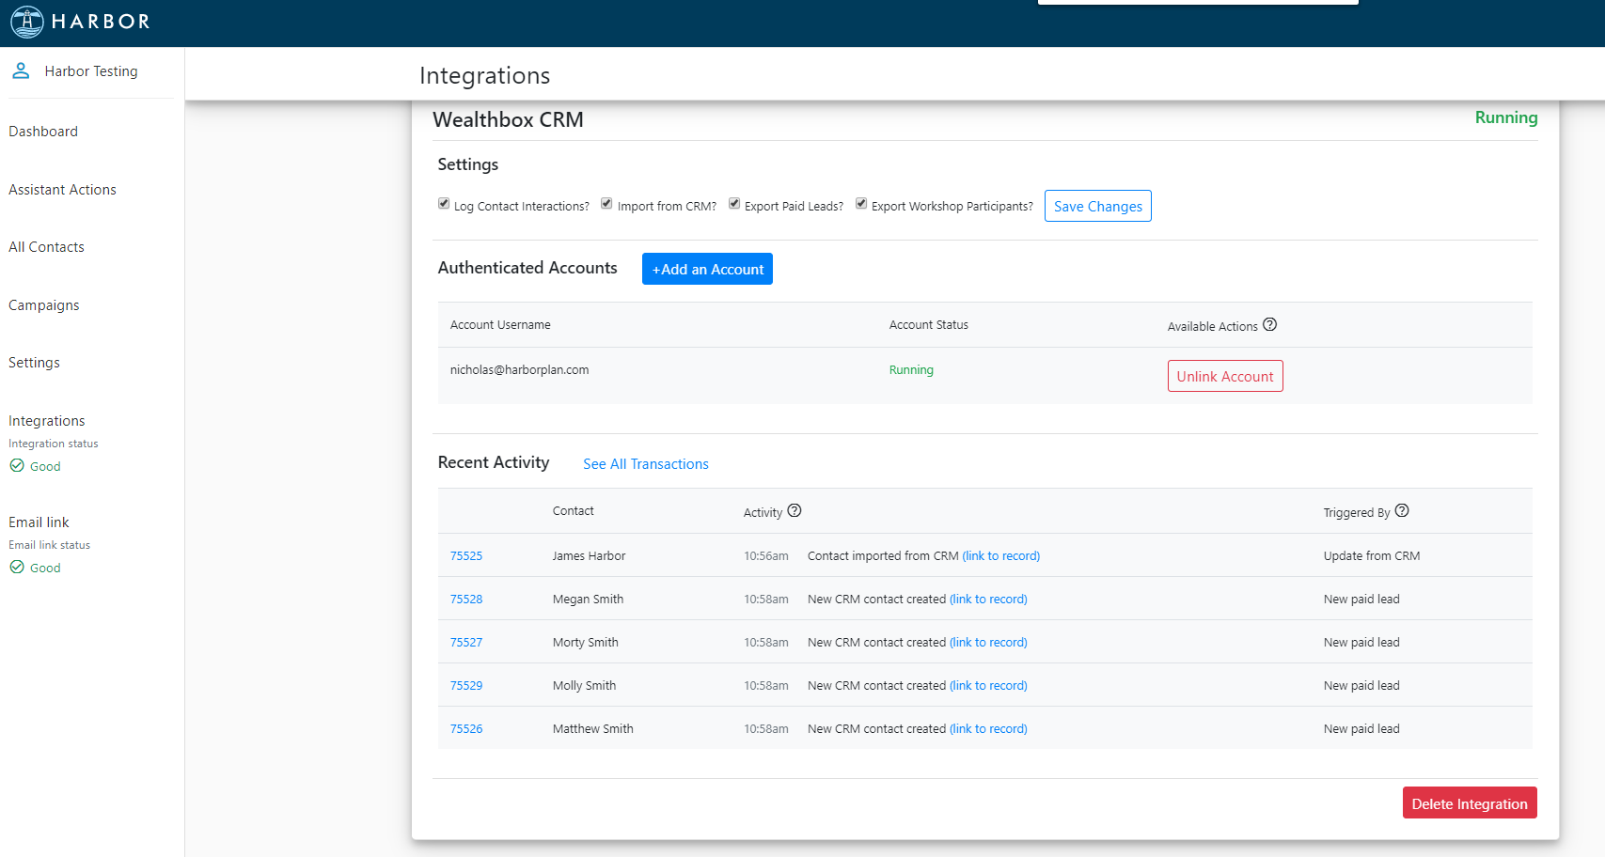Open contact ID 75527
The width and height of the screenshot is (1605, 857).
coord(466,643)
